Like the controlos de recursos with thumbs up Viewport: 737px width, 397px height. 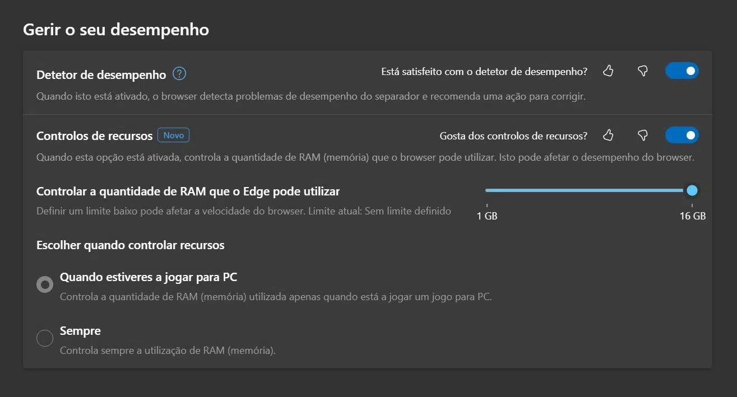(x=608, y=136)
